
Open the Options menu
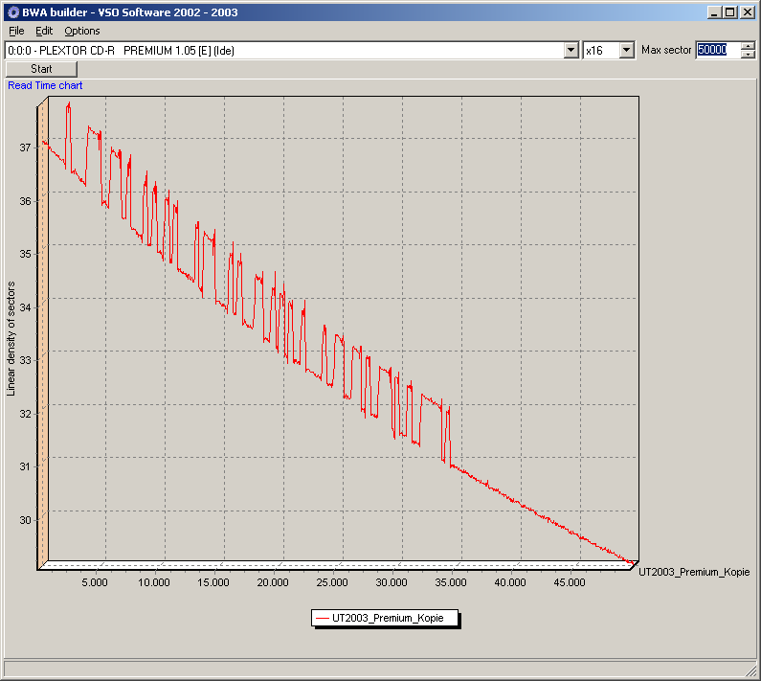pyautogui.click(x=82, y=31)
